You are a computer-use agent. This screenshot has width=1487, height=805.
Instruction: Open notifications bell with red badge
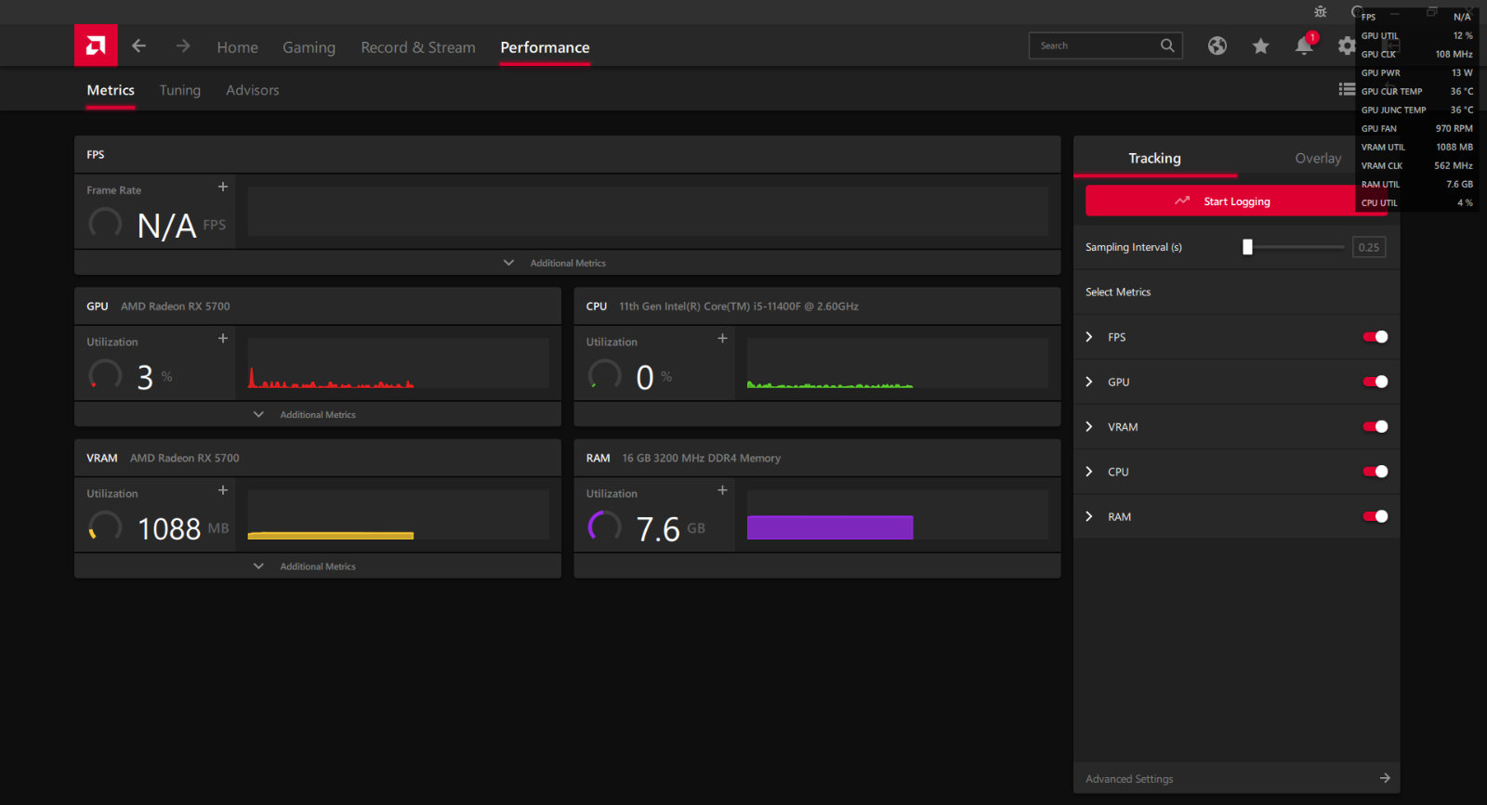coord(1305,45)
